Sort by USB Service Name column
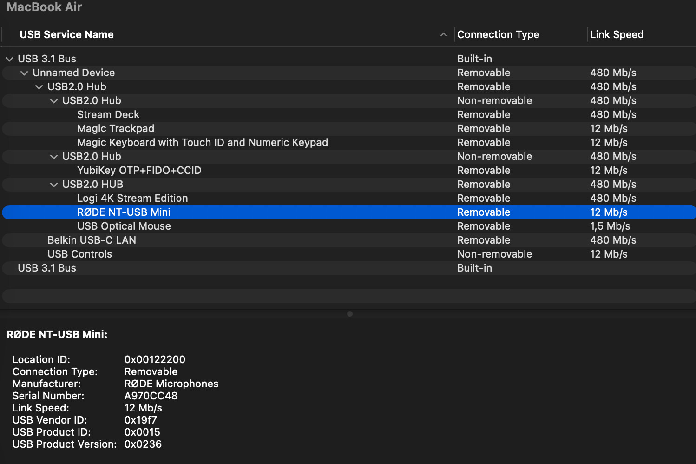Screen dimensions: 696x464 [x=66, y=35]
